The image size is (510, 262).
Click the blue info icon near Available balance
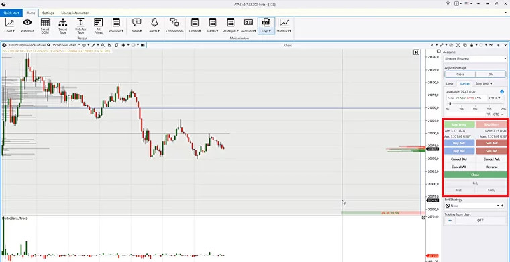pyautogui.click(x=502, y=92)
